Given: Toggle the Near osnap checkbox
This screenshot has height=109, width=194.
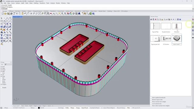Looking at the screenshot, I should pyautogui.click(x=1, y=68).
